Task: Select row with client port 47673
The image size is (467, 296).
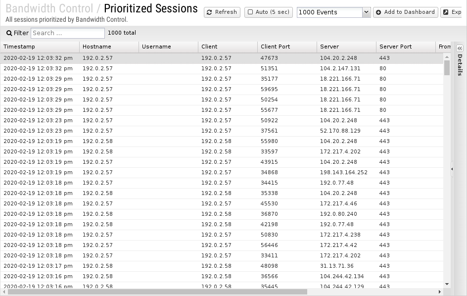Action: point(222,58)
